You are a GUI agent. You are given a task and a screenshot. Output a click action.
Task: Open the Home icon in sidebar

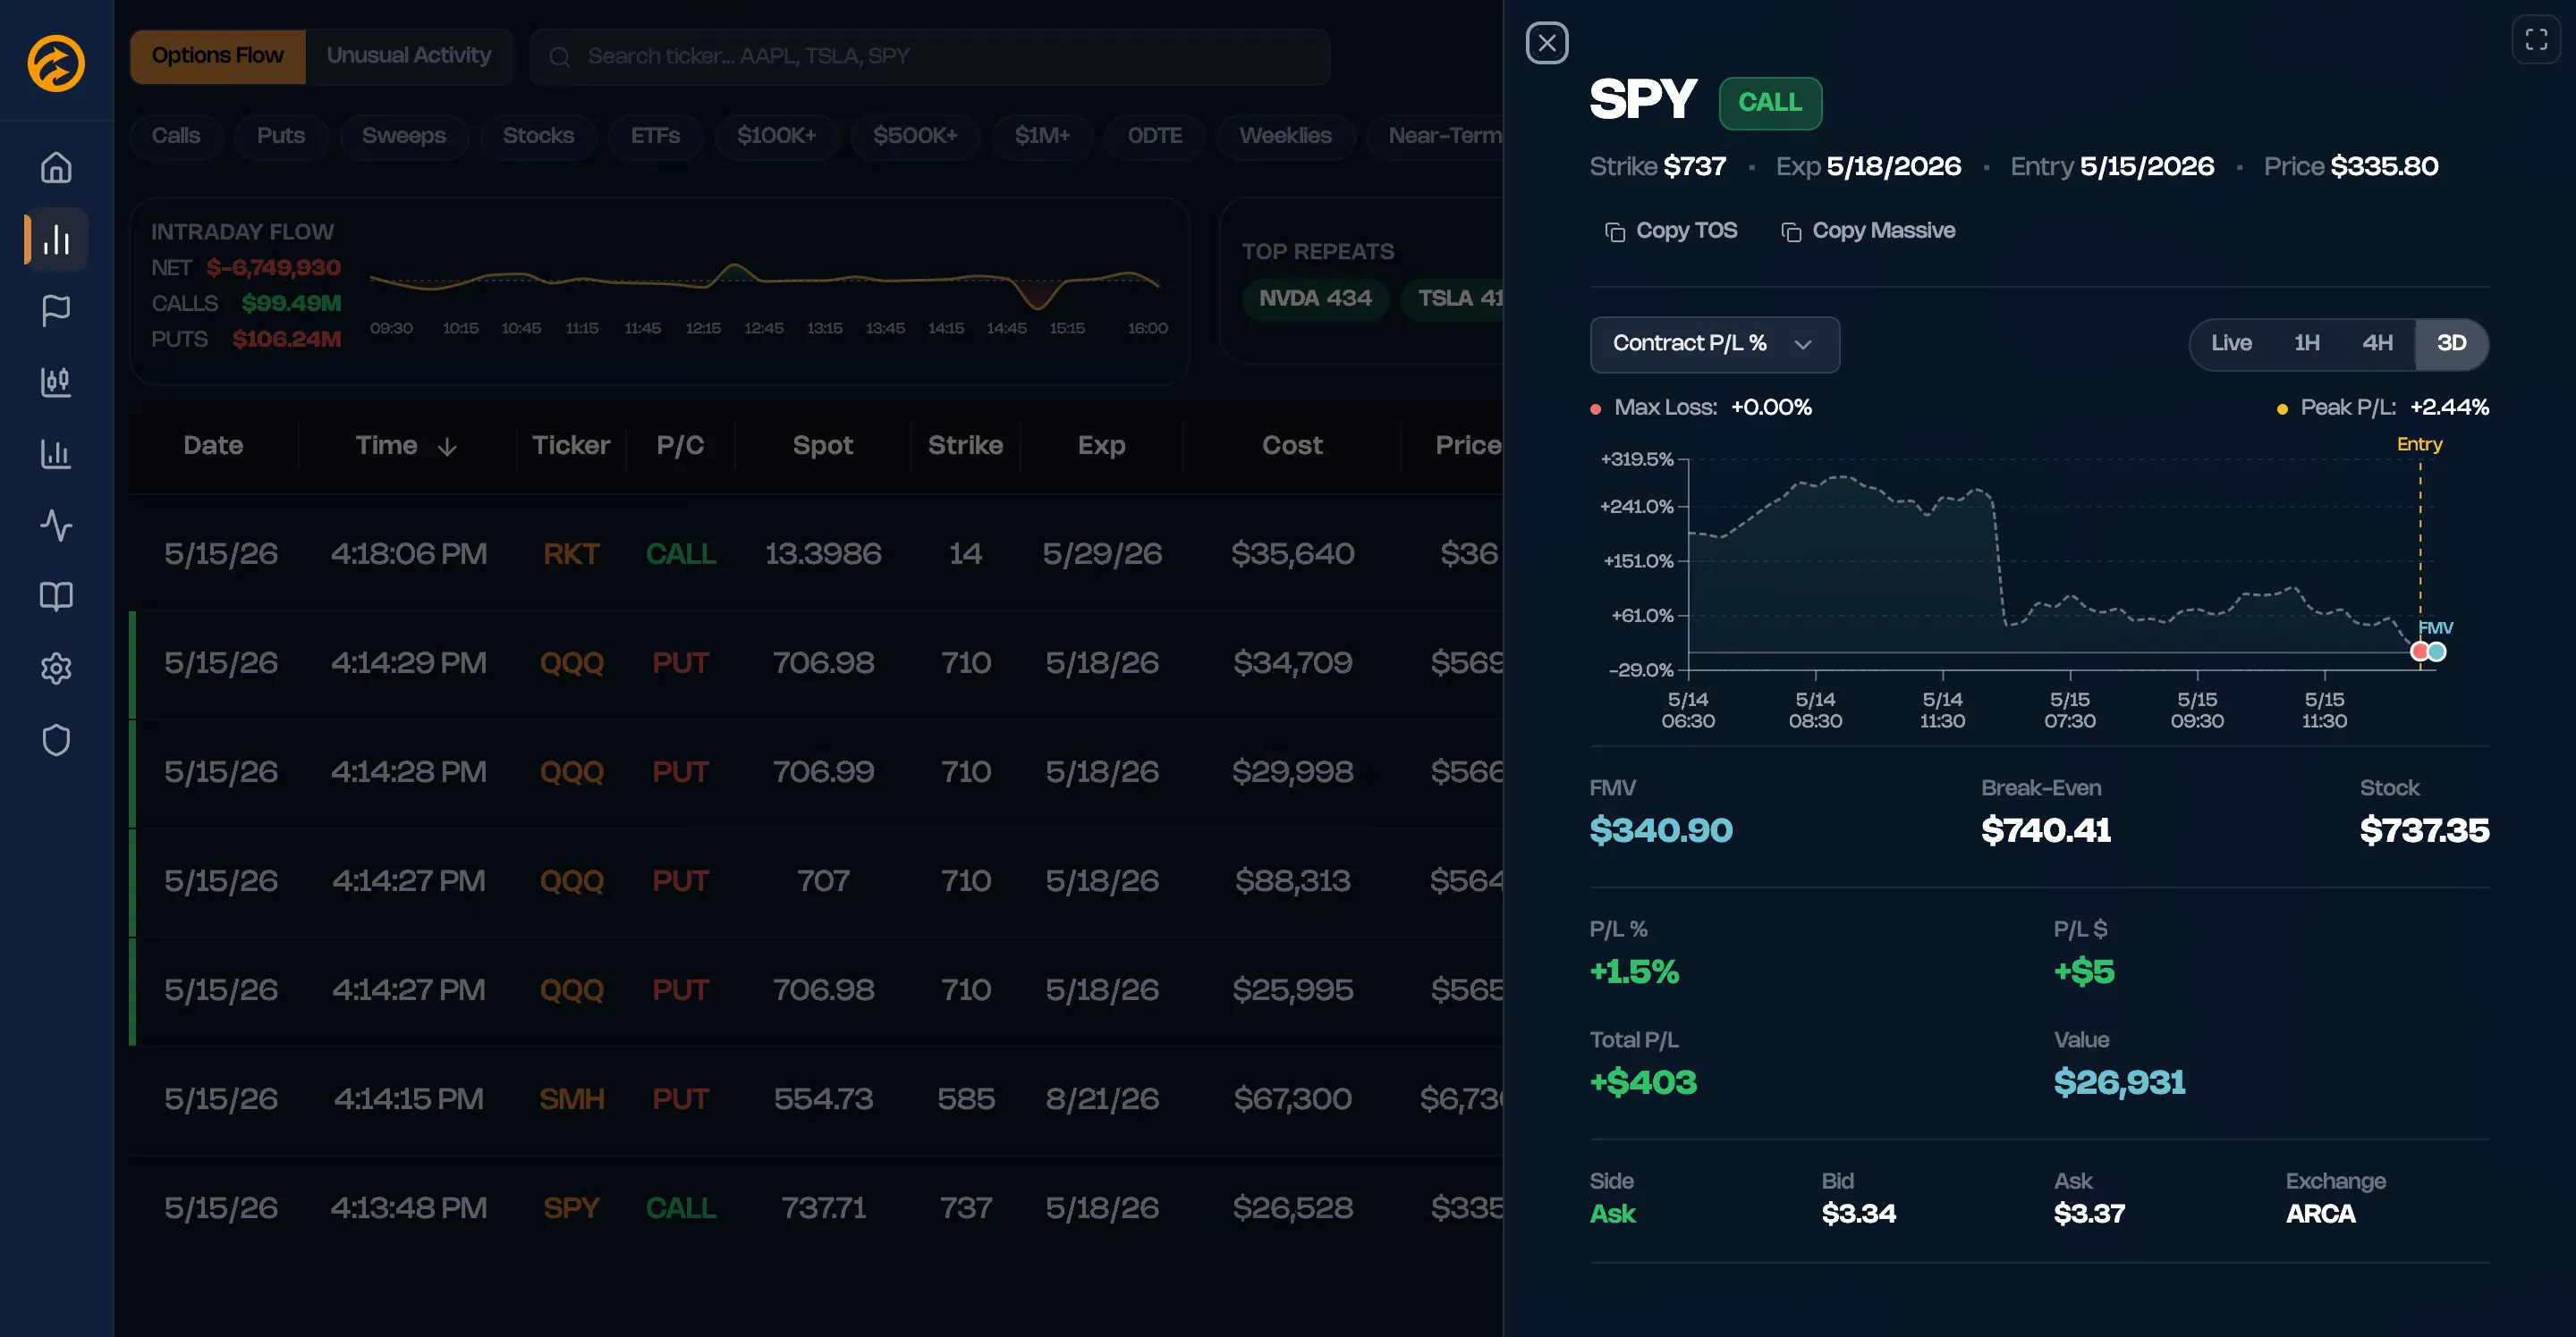[56, 167]
